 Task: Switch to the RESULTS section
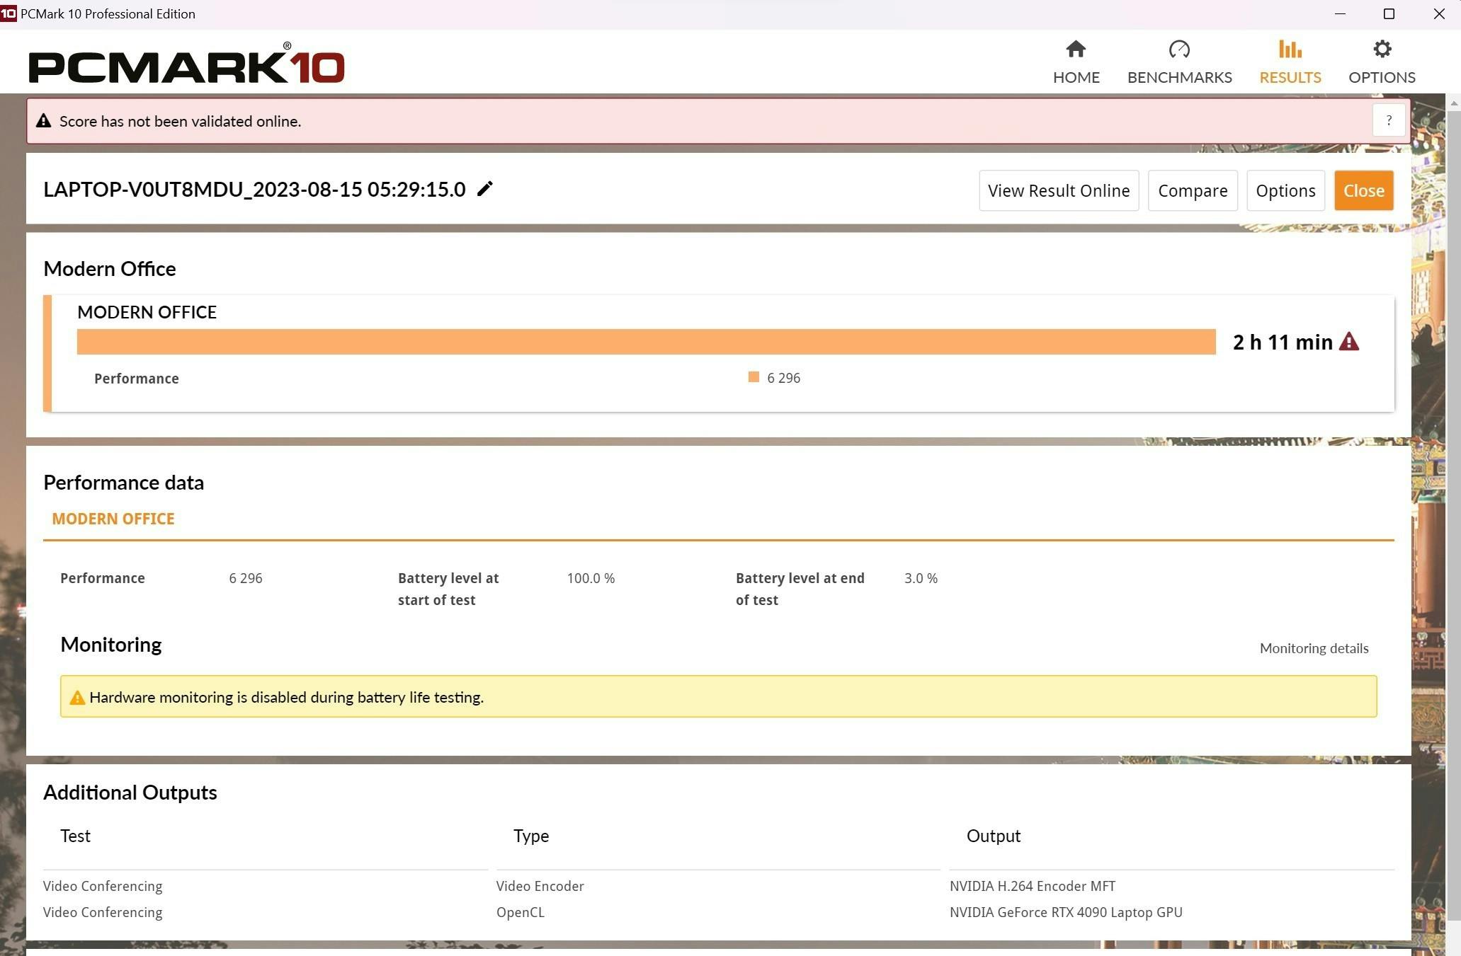1290,62
